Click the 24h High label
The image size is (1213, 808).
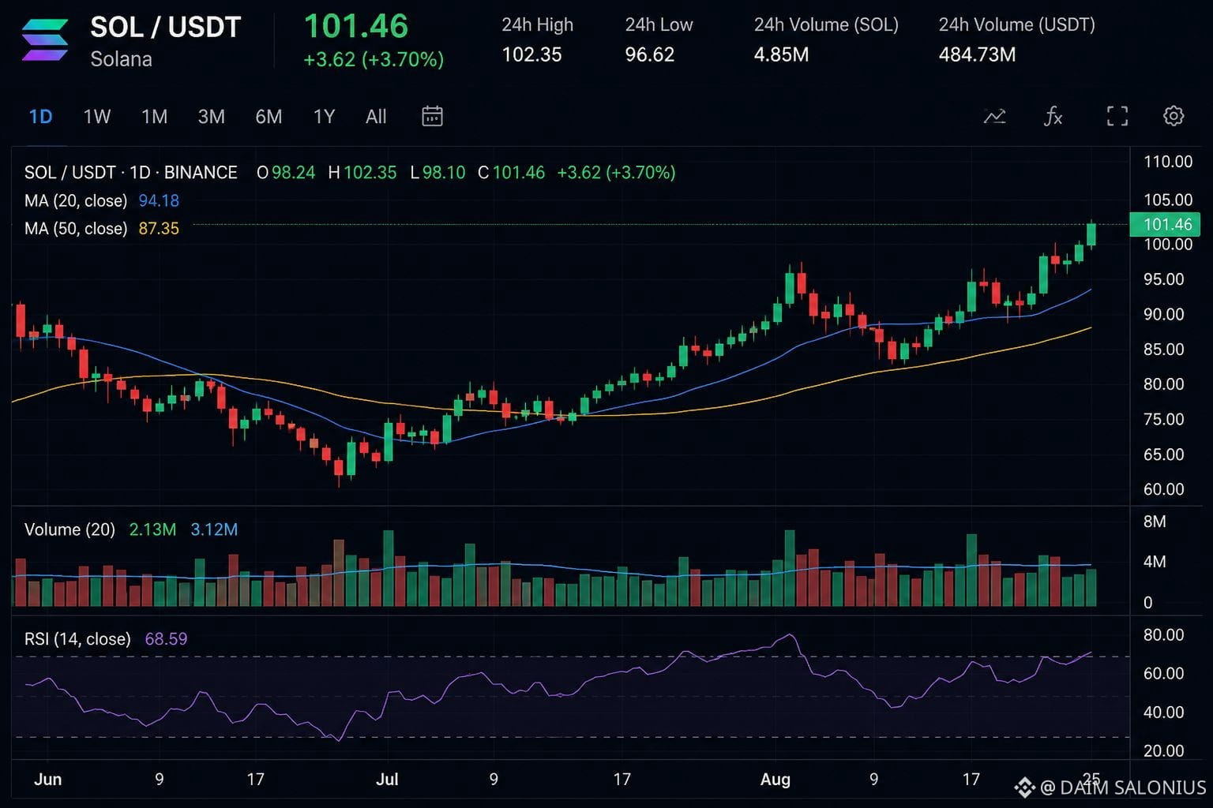point(537,25)
